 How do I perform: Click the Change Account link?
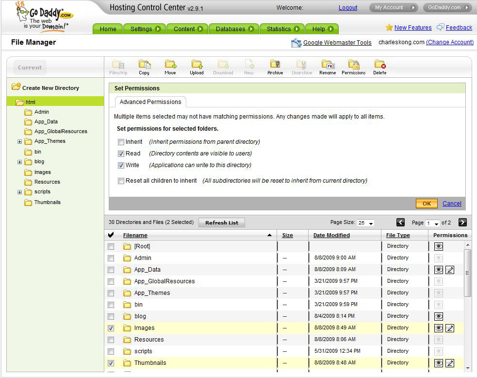coord(450,42)
